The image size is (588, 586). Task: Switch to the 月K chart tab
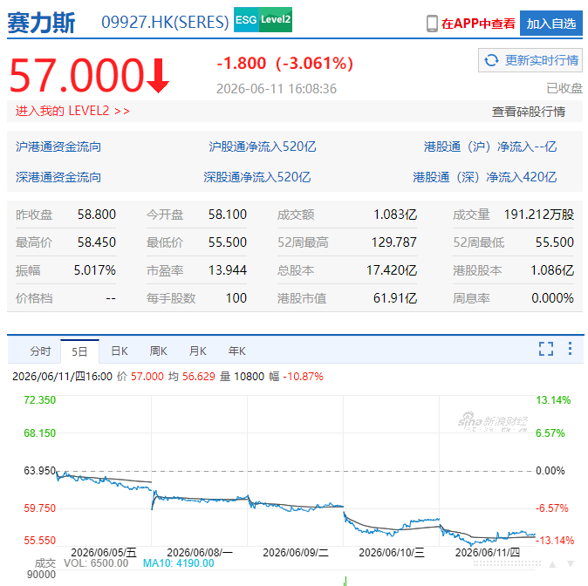tap(198, 351)
